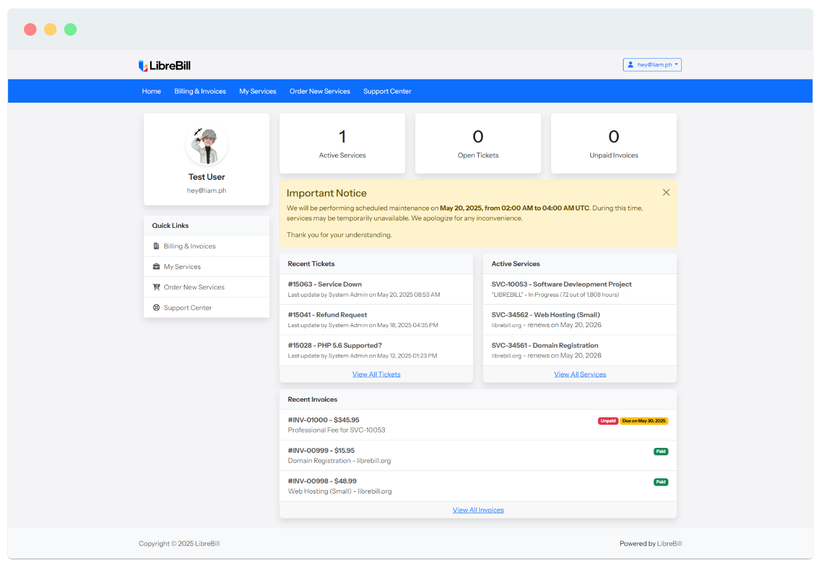820x568 pixels.
Task: Open the hey@liam.ph account dropdown
Action: tap(652, 65)
